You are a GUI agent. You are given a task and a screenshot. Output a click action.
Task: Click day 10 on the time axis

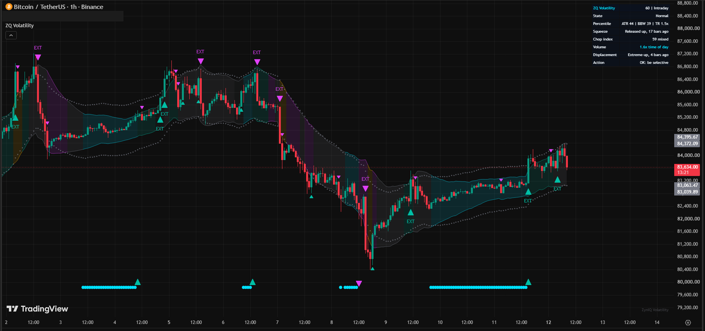point(440,323)
